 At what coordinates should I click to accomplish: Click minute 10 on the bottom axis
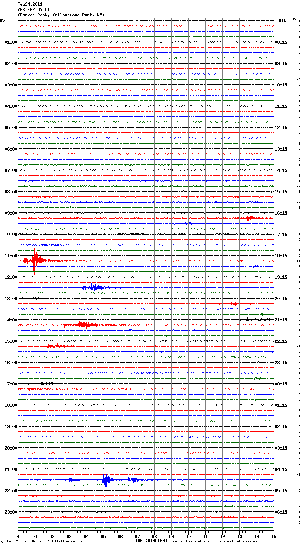pos(189,536)
